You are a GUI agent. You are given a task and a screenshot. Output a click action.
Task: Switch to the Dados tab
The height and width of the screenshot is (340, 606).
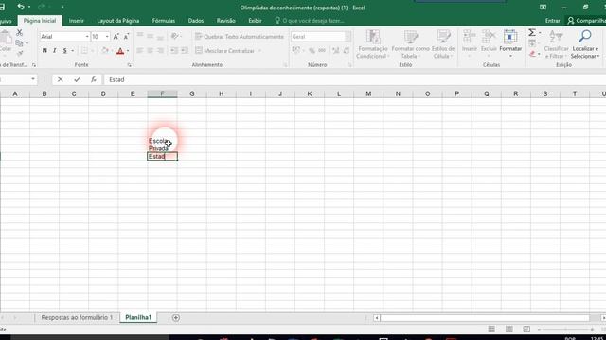(196, 21)
